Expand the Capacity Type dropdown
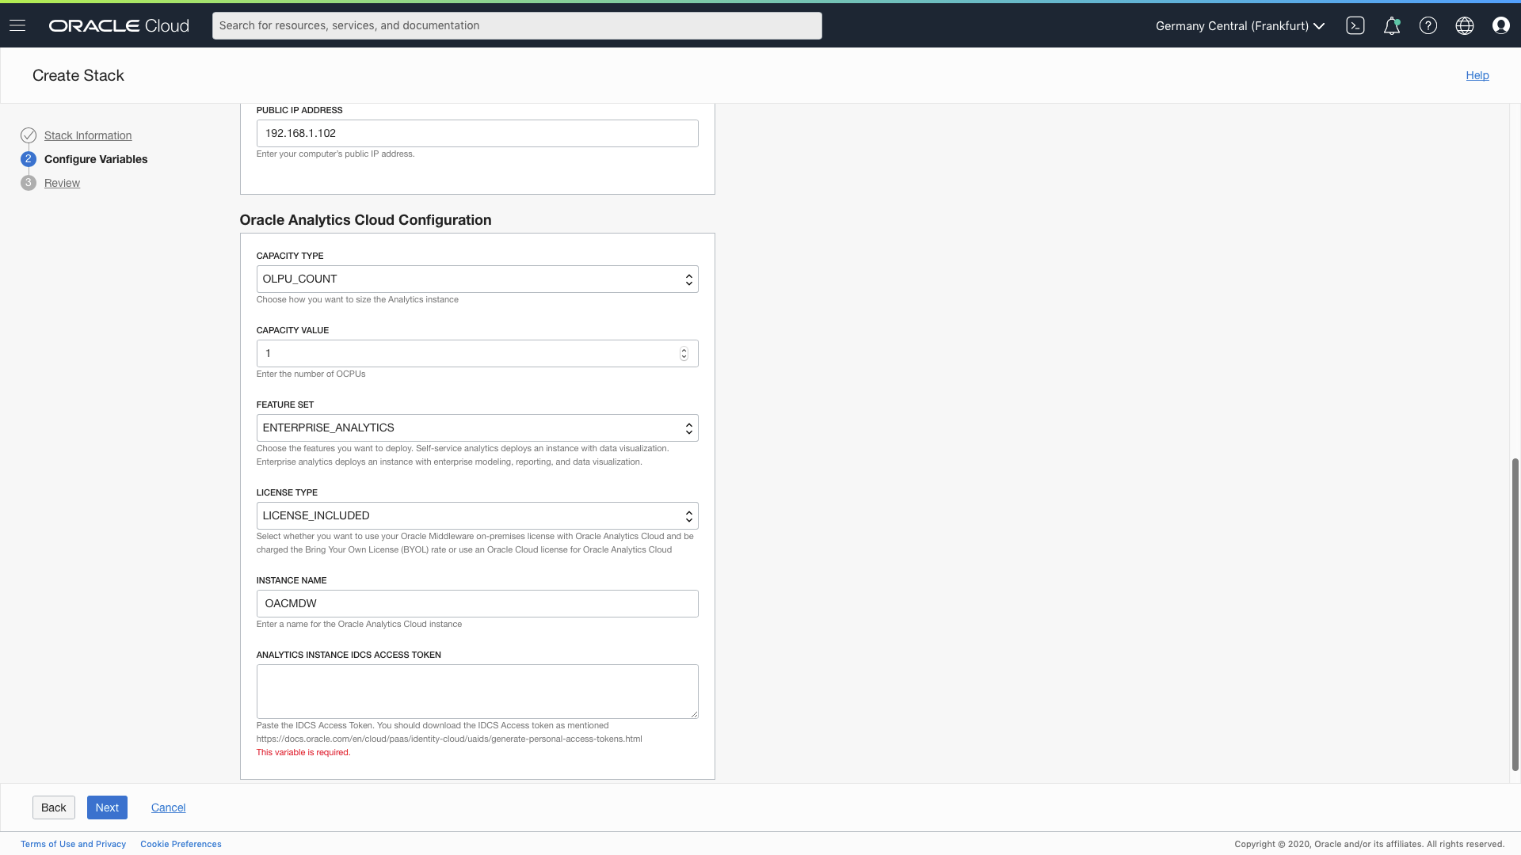The height and width of the screenshot is (855, 1521). tap(477, 279)
